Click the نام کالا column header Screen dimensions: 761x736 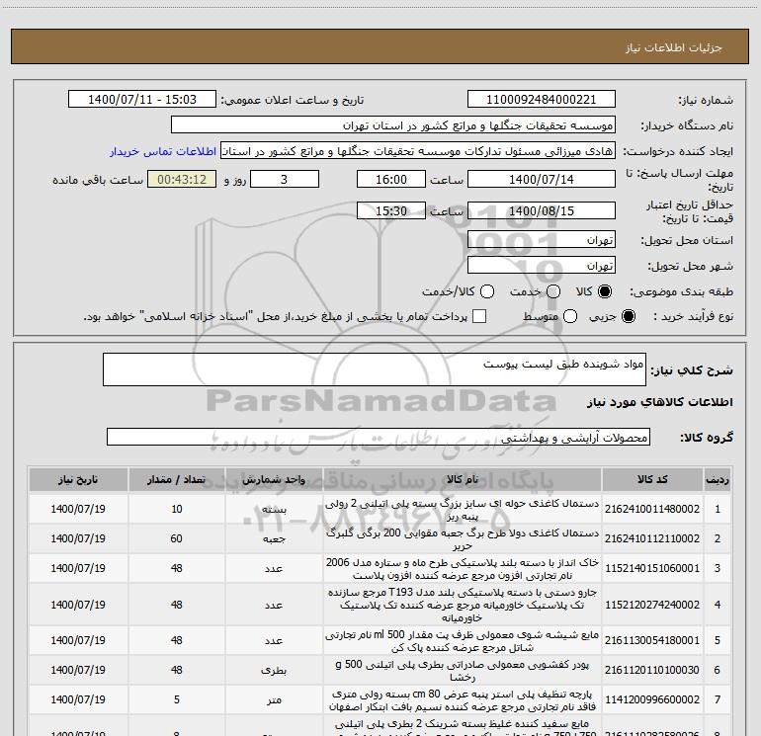pos(463,479)
